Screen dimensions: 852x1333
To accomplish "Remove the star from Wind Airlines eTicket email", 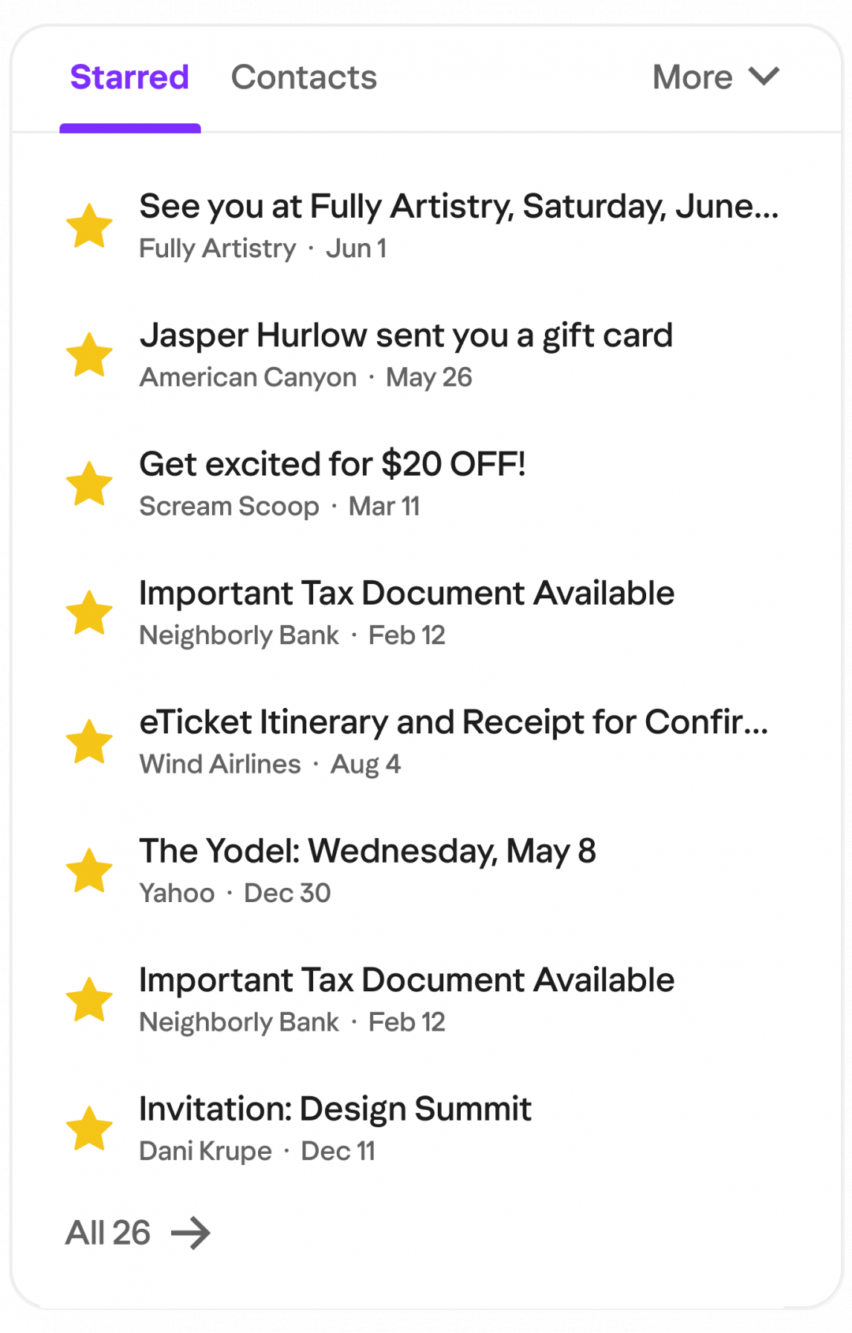I will pos(89,742).
